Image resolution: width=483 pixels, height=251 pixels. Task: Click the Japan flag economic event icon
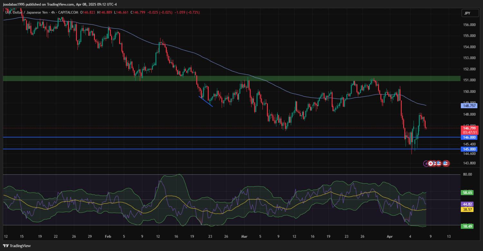431,163
